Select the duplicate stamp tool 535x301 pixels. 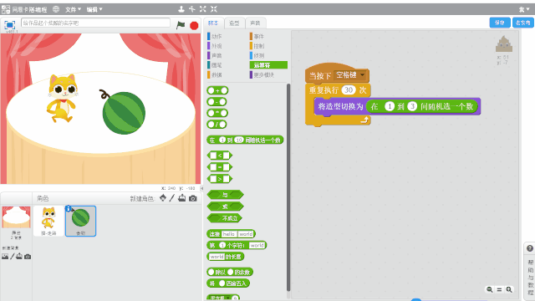pos(181,9)
